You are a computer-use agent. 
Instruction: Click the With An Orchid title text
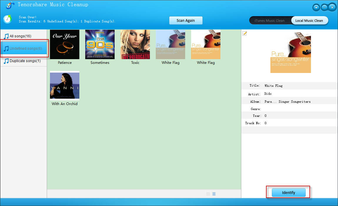click(64, 104)
